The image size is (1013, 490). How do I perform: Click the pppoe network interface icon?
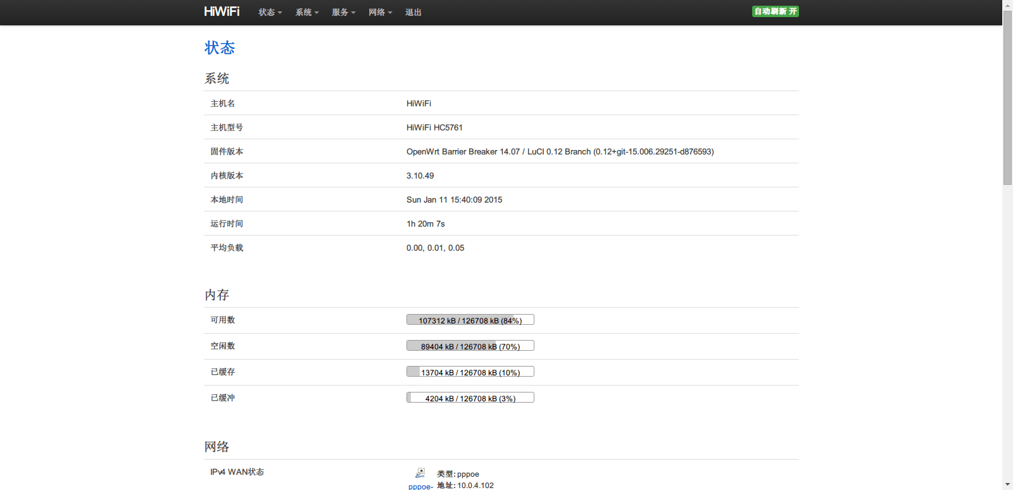coord(420,473)
